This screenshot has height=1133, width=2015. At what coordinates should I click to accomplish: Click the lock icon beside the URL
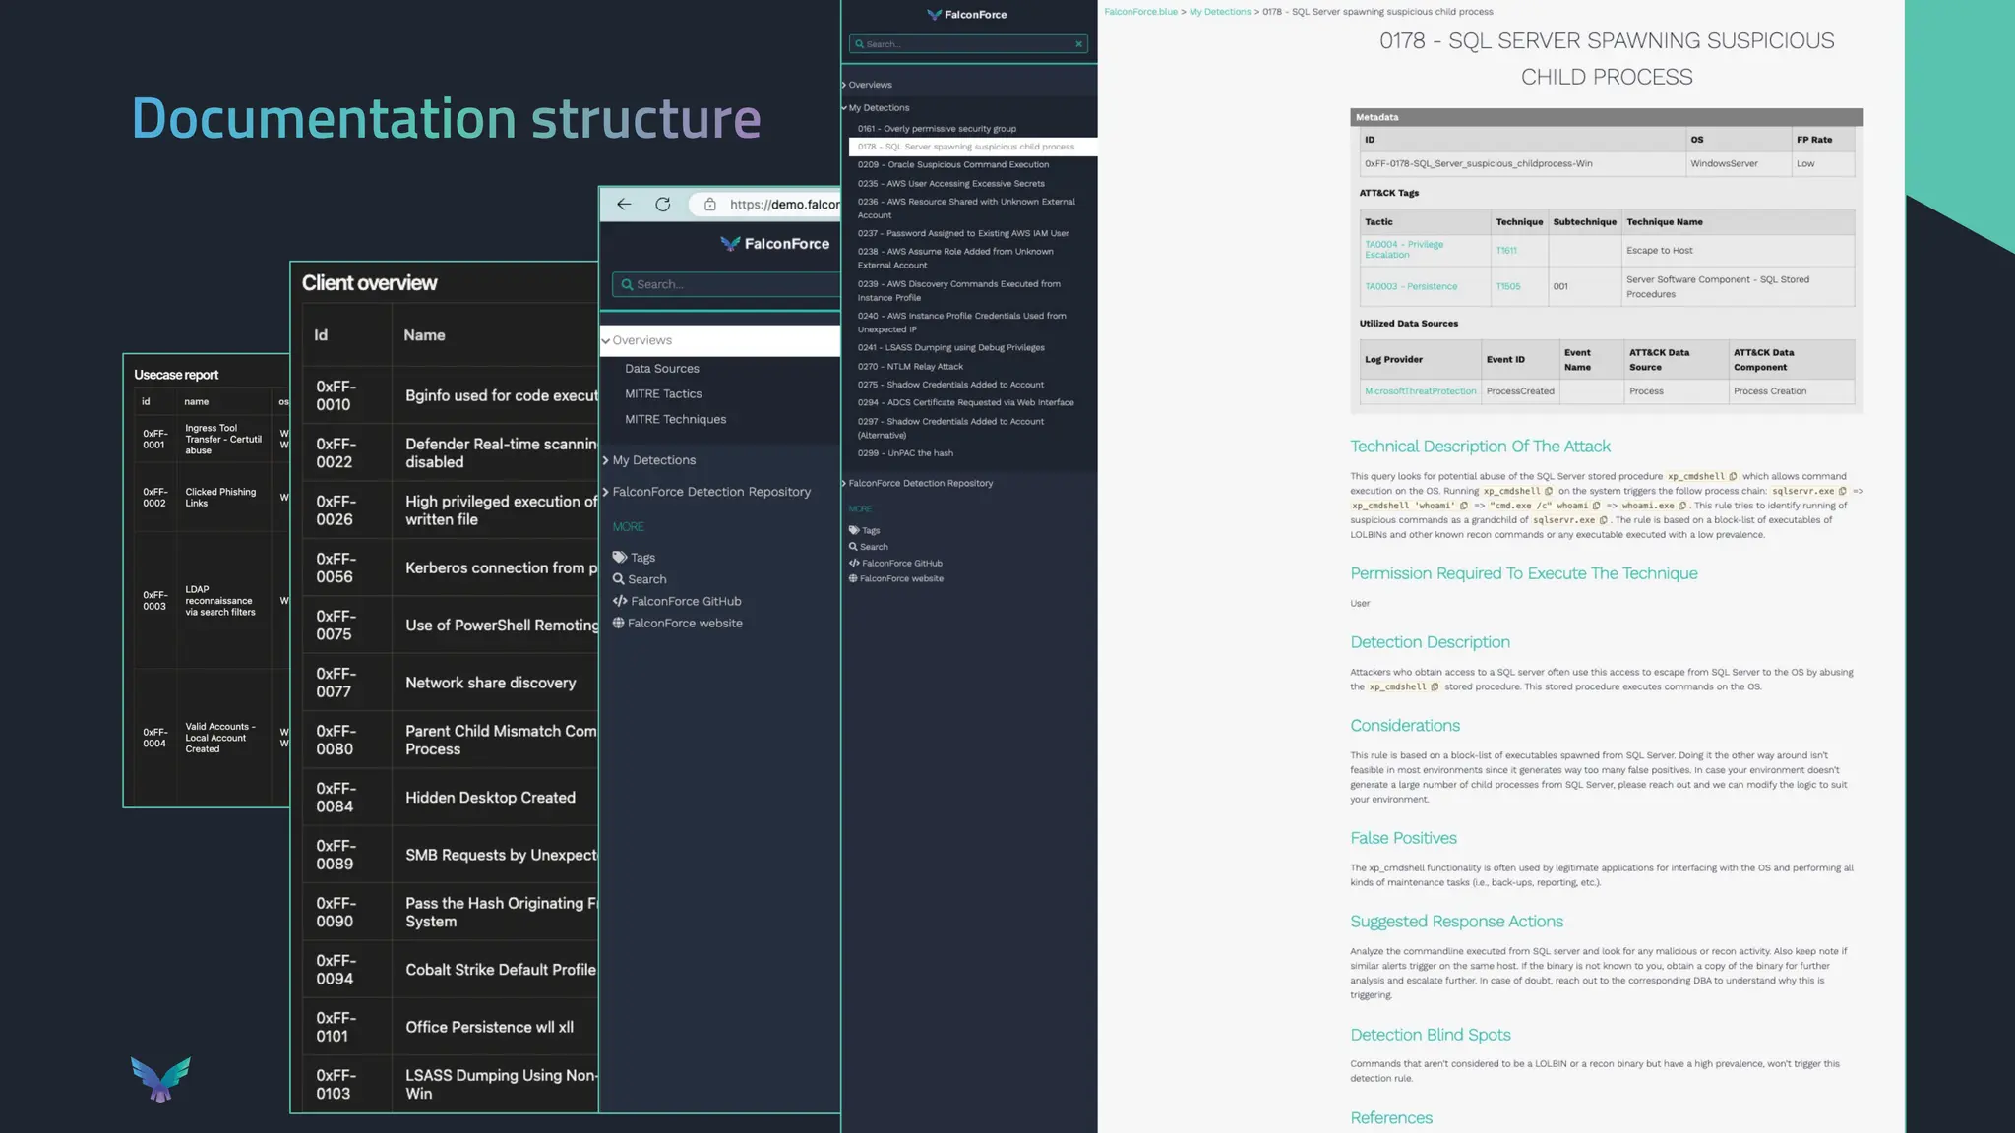pyautogui.click(x=709, y=205)
